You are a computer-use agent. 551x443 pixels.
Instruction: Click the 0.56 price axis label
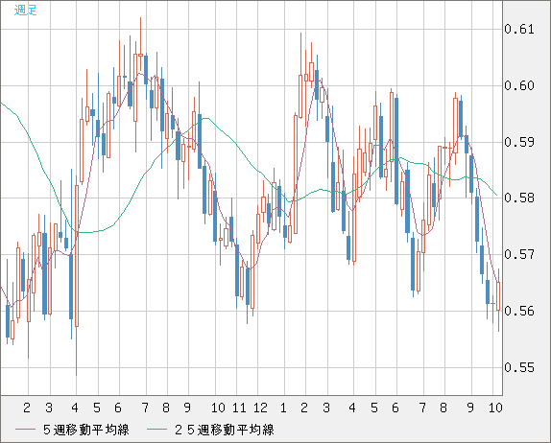519,311
